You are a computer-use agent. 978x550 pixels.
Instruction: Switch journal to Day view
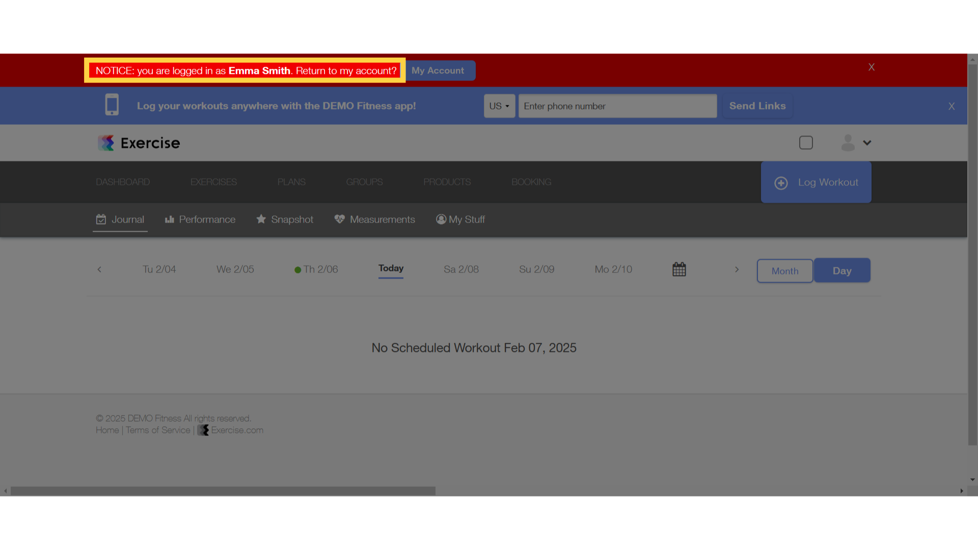point(842,271)
